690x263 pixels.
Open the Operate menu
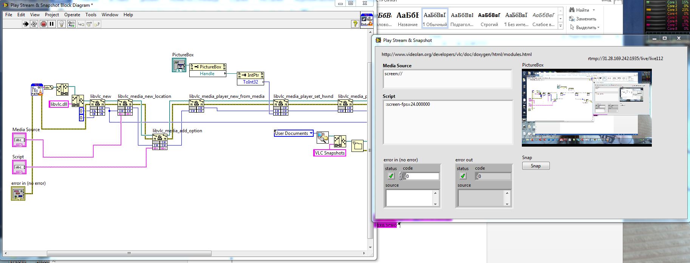[72, 15]
